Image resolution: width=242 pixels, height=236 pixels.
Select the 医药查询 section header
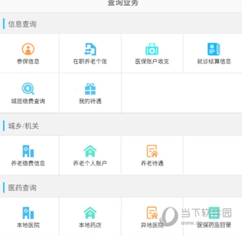coord(22,188)
